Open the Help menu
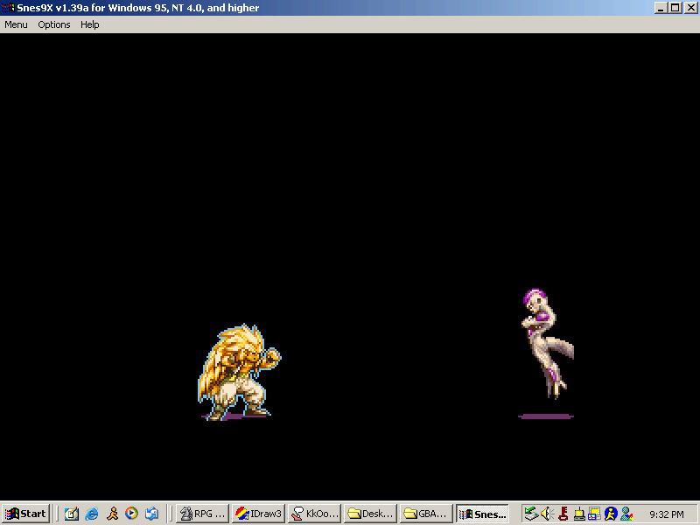The image size is (700, 525). [x=90, y=24]
